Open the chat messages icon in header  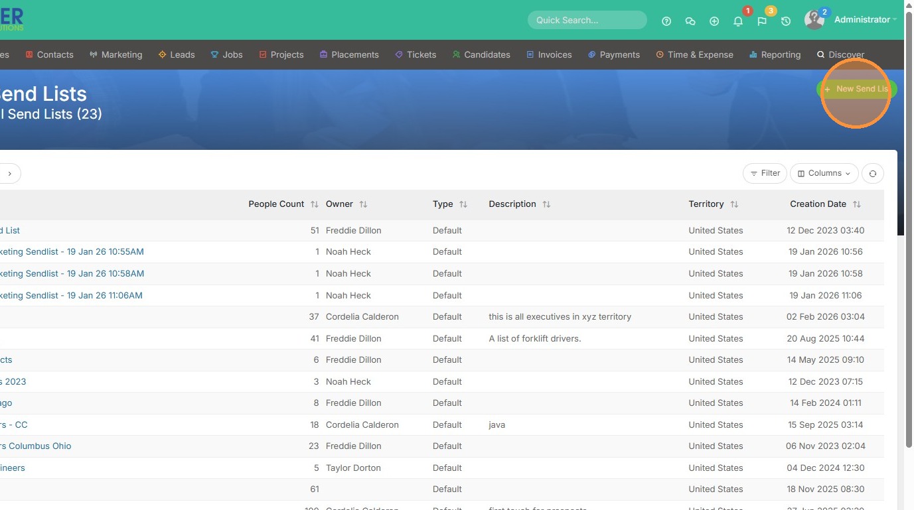[x=690, y=21]
